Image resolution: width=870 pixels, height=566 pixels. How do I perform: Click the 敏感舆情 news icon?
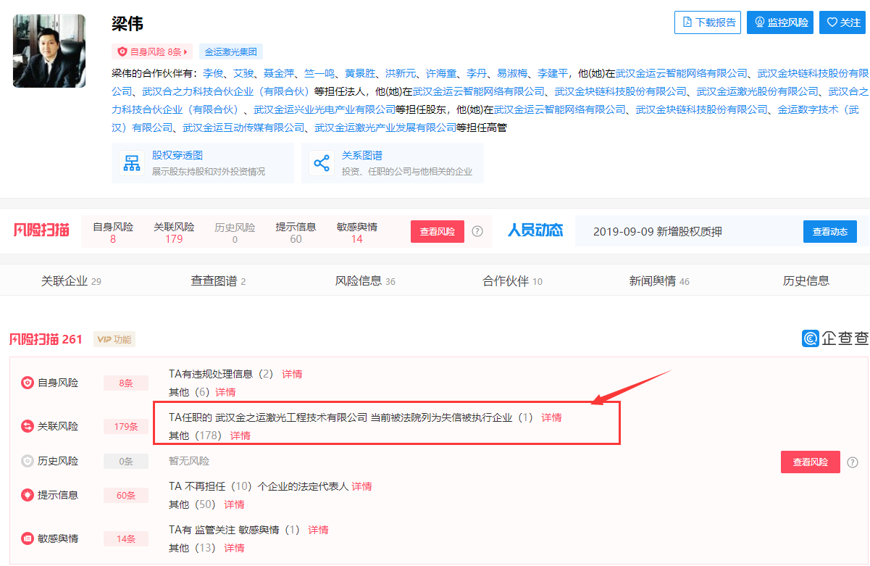pyautogui.click(x=28, y=538)
